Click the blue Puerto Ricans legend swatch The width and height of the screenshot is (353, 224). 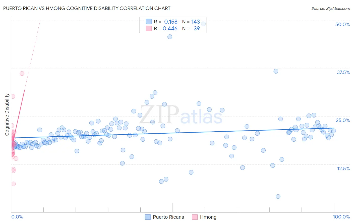tap(148, 217)
